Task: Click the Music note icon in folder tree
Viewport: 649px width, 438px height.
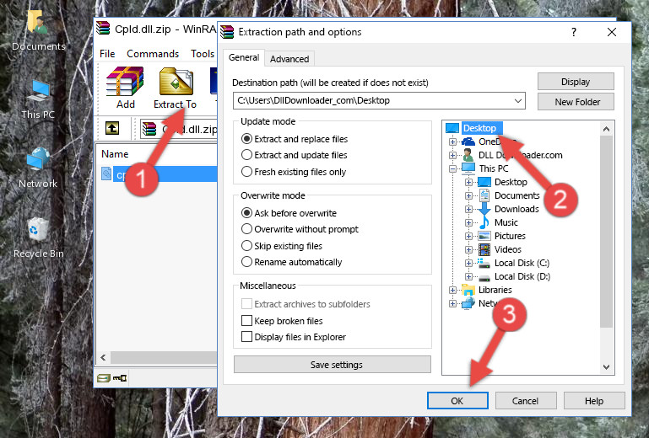Action: click(x=484, y=222)
